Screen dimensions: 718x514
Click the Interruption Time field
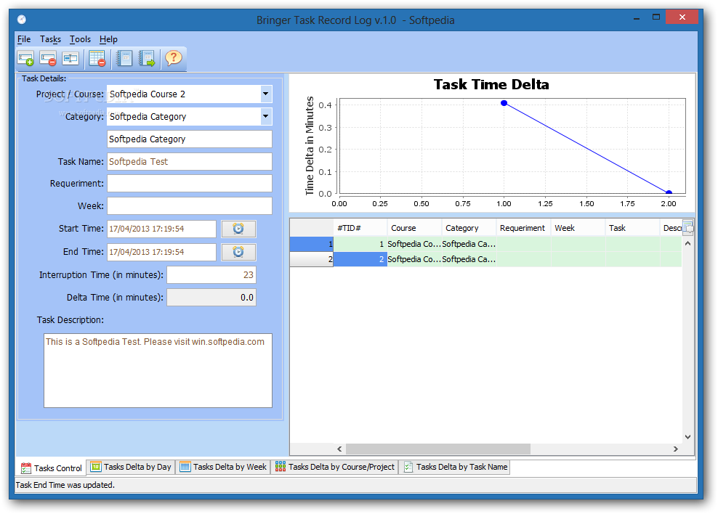211,275
